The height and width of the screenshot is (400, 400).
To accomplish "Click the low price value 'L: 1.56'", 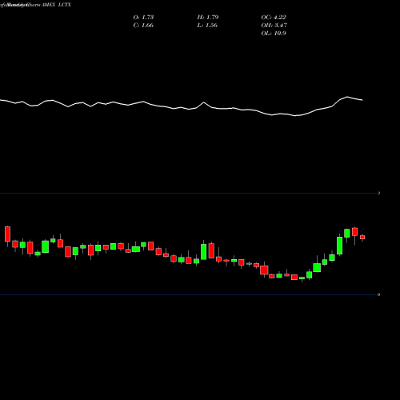I will 207,26.
